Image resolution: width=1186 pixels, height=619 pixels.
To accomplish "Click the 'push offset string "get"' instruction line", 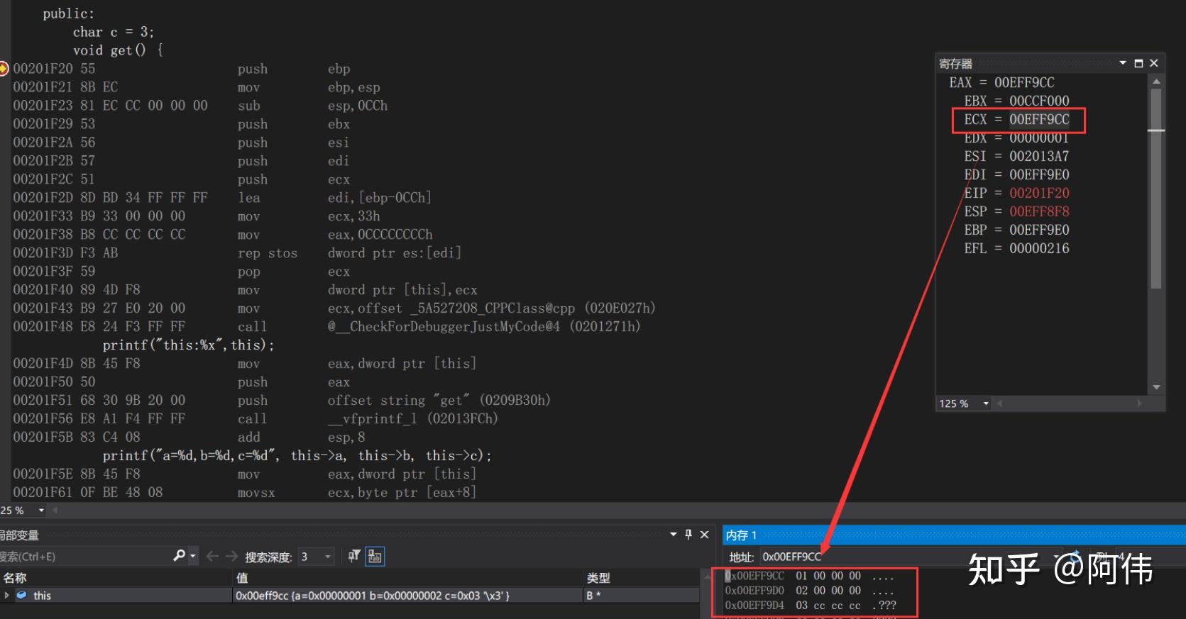I will (282, 401).
